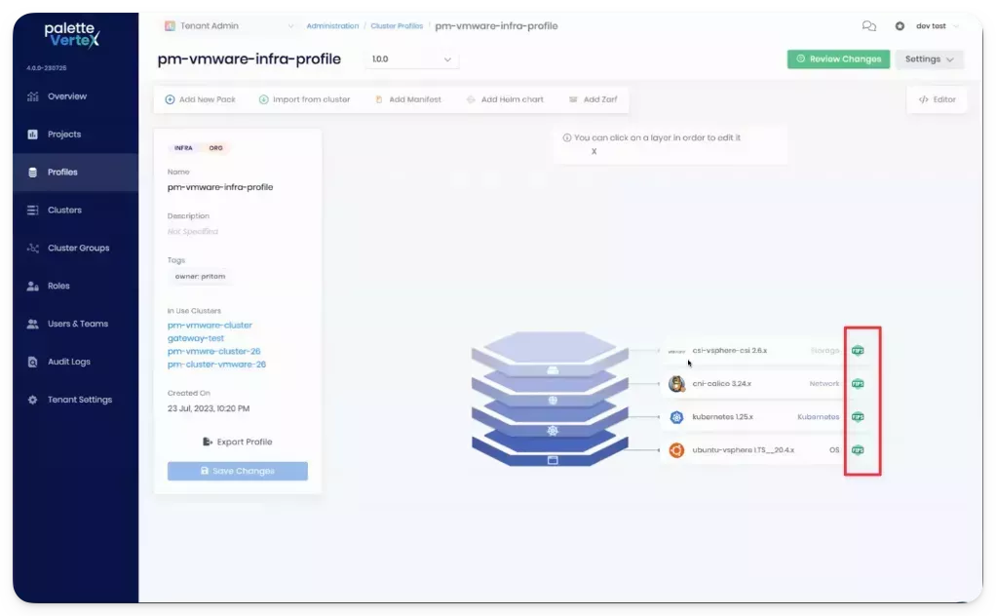The image size is (996, 616).
Task: Open the chat messages icon in header
Action: (x=869, y=26)
